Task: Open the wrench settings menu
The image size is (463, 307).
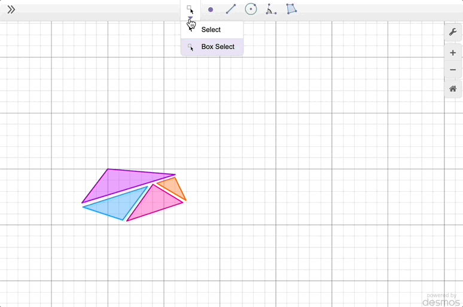Action: coord(453,32)
